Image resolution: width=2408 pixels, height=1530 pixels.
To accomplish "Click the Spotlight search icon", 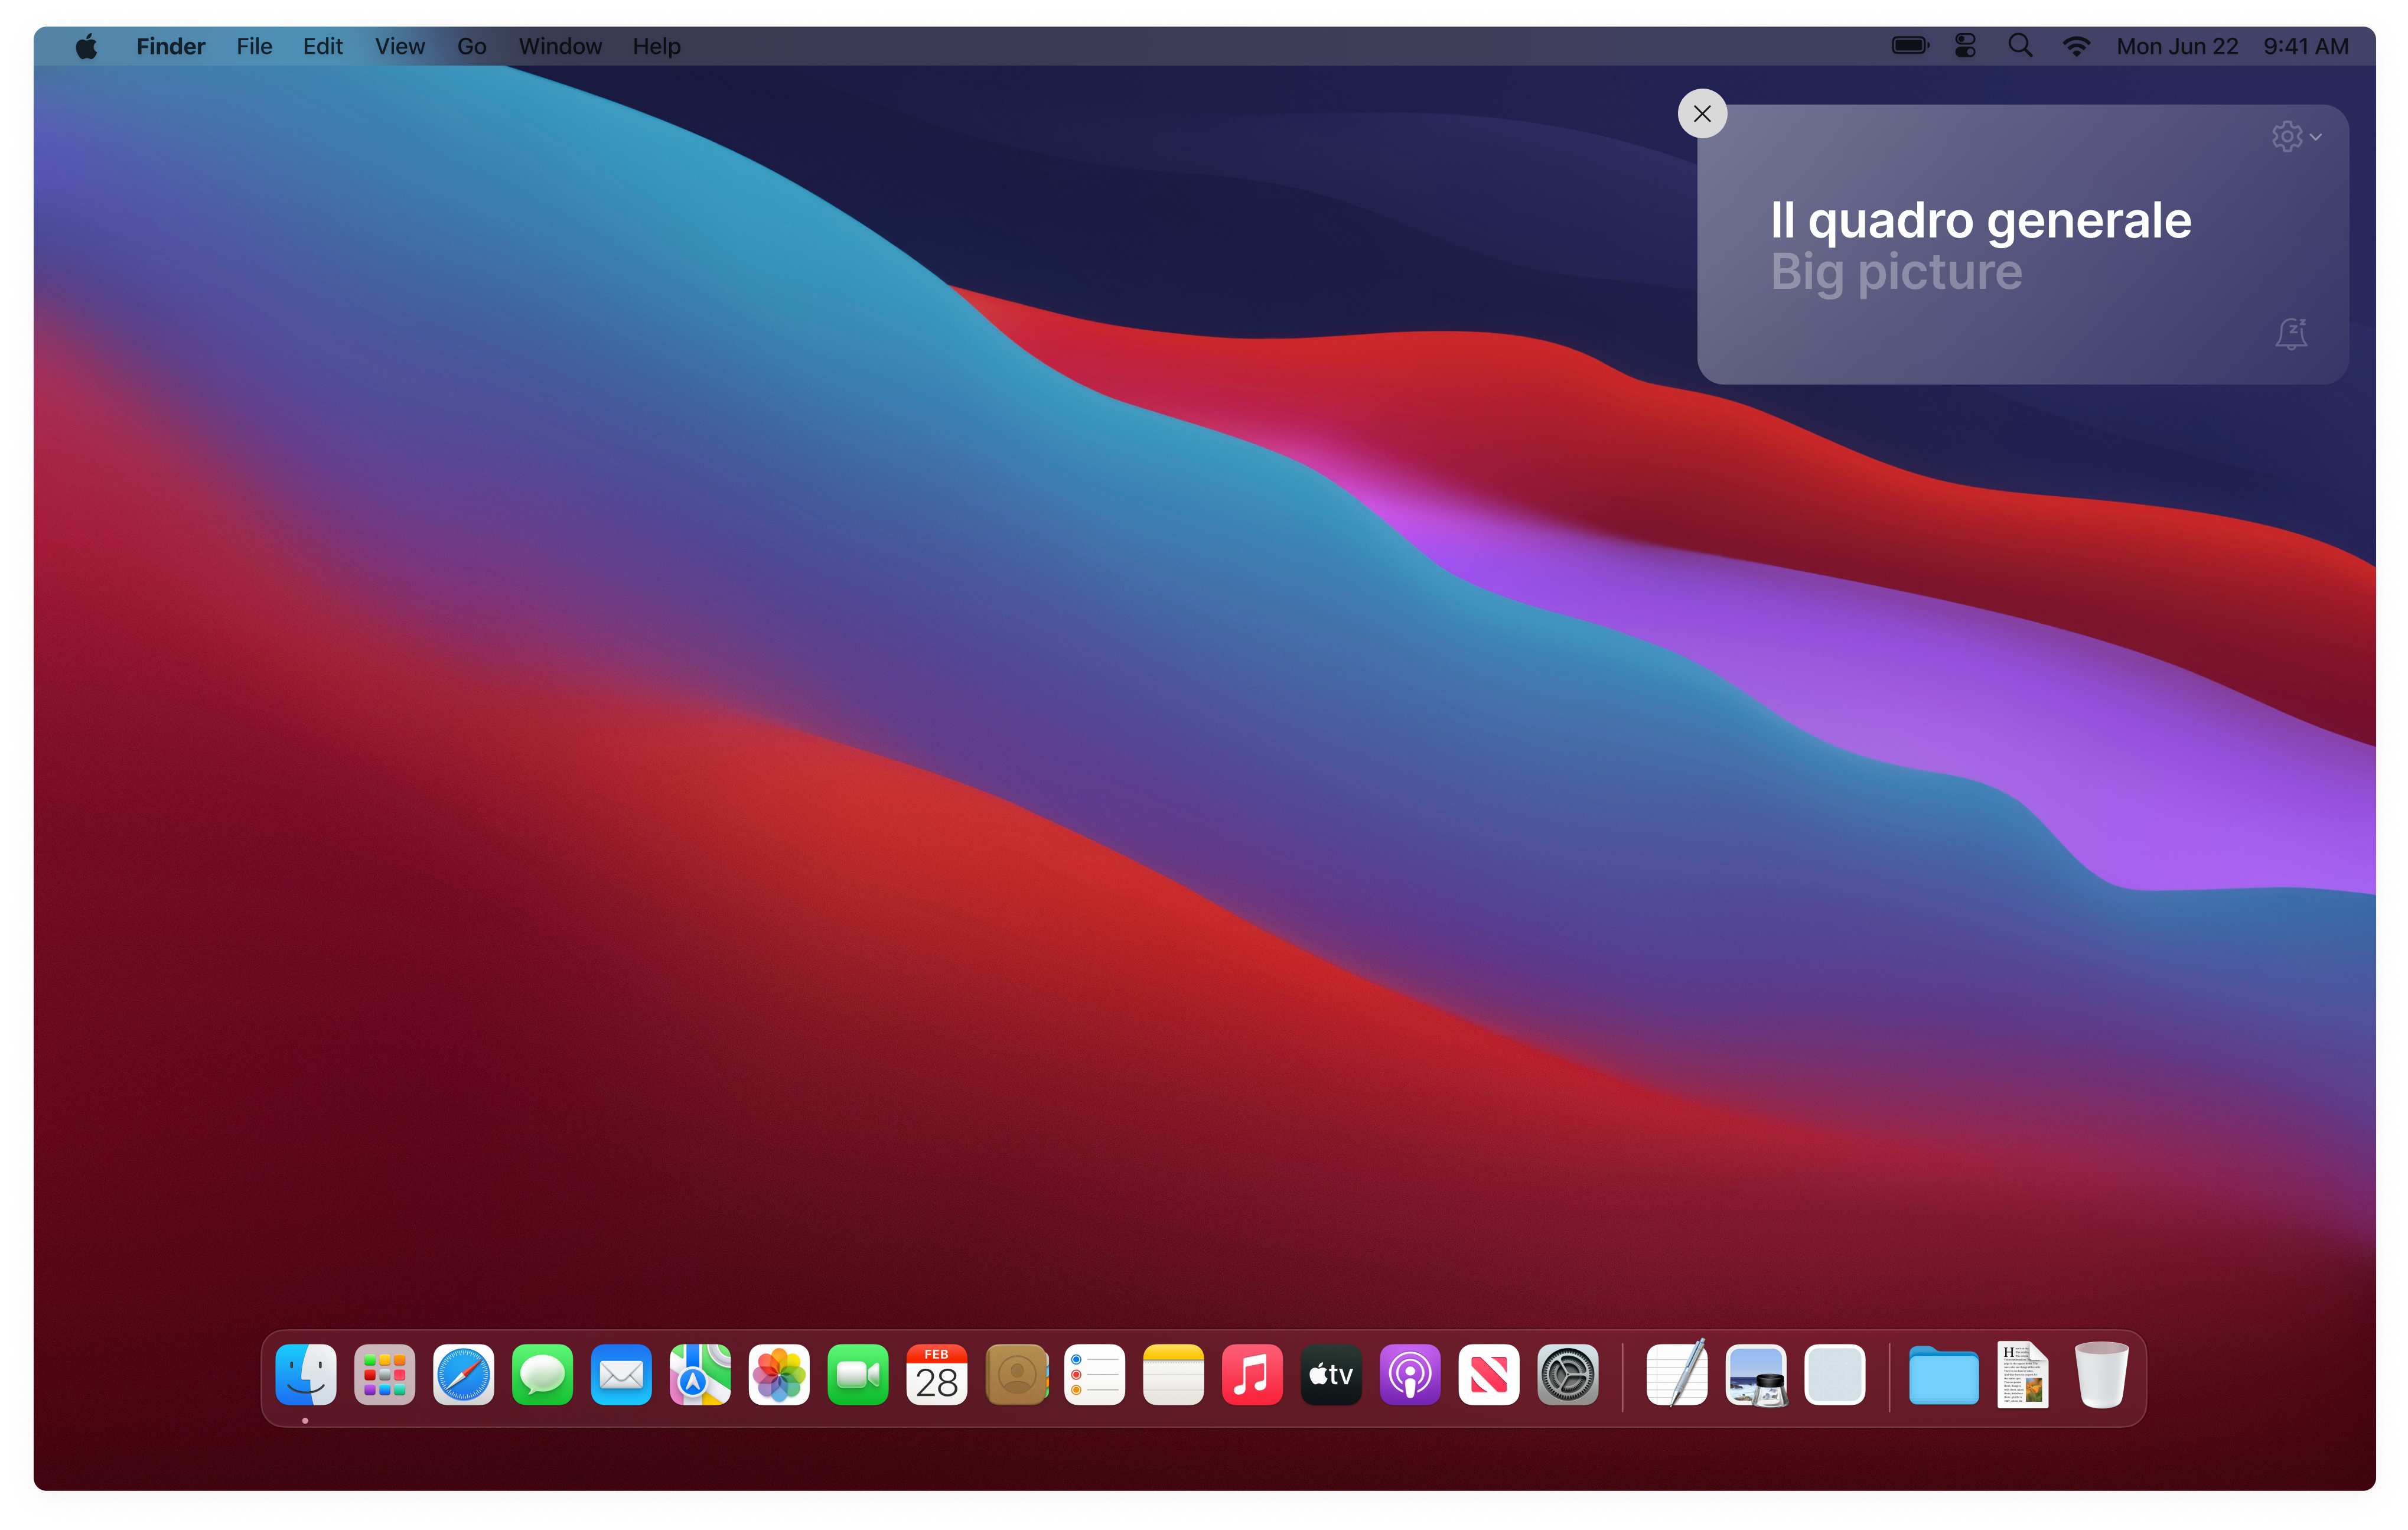I will pyautogui.click(x=2020, y=46).
